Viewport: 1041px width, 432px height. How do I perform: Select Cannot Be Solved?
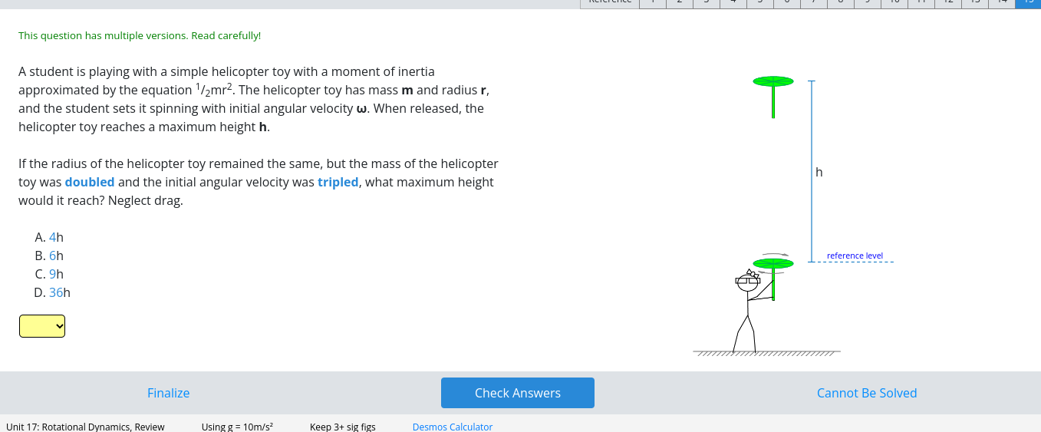867,393
